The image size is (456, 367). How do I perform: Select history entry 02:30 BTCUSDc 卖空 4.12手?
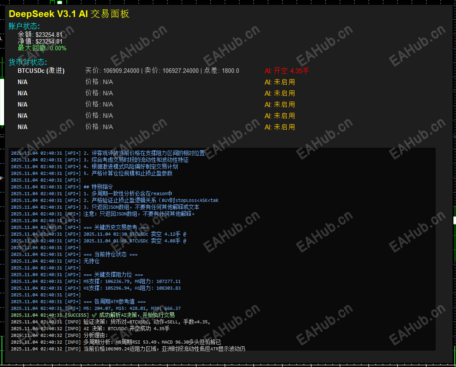(x=98, y=234)
